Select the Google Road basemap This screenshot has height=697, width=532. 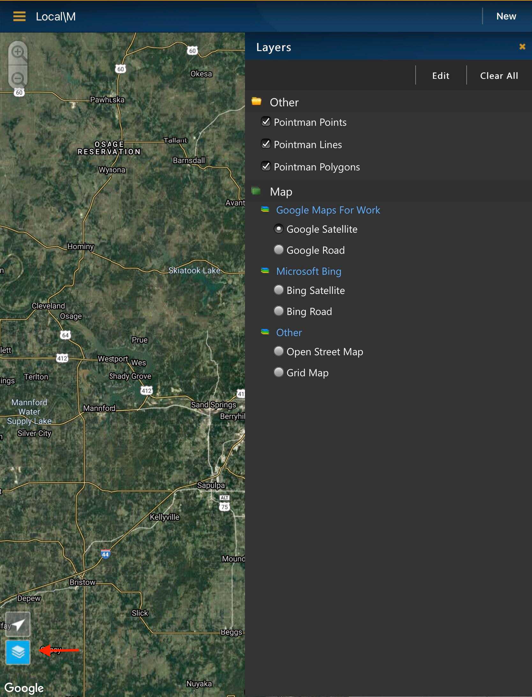[x=279, y=250]
